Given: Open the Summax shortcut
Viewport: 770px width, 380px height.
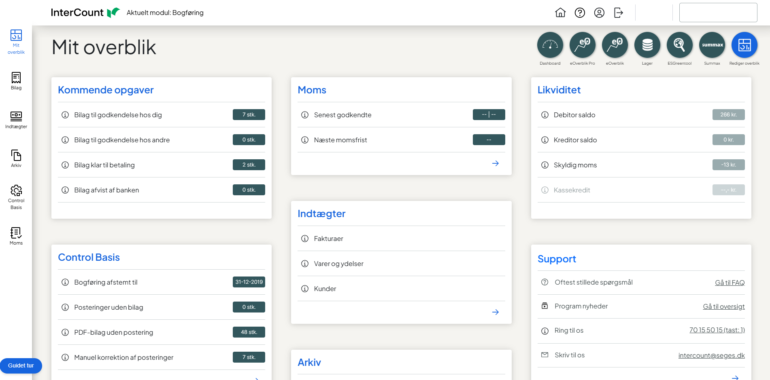Looking at the screenshot, I should [x=712, y=45].
